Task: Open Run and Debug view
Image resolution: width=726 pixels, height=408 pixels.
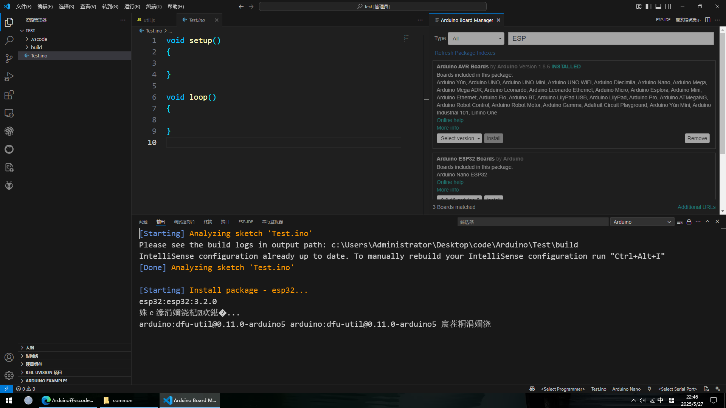Action: click(x=9, y=77)
